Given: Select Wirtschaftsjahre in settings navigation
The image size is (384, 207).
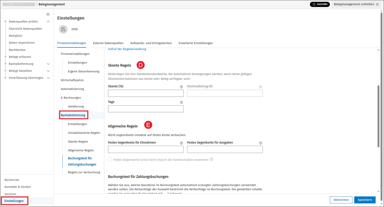Looking at the screenshot, I should (x=72, y=80).
